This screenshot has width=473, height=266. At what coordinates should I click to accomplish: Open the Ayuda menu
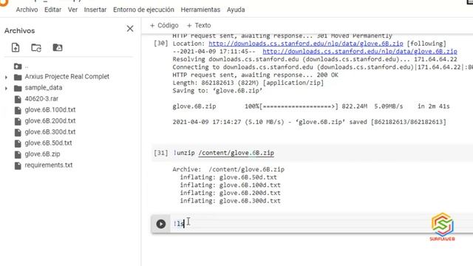tap(236, 10)
